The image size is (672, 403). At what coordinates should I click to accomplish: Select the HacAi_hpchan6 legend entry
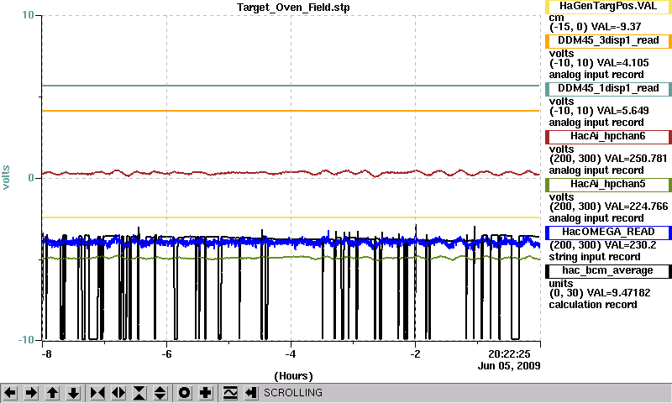(608, 137)
